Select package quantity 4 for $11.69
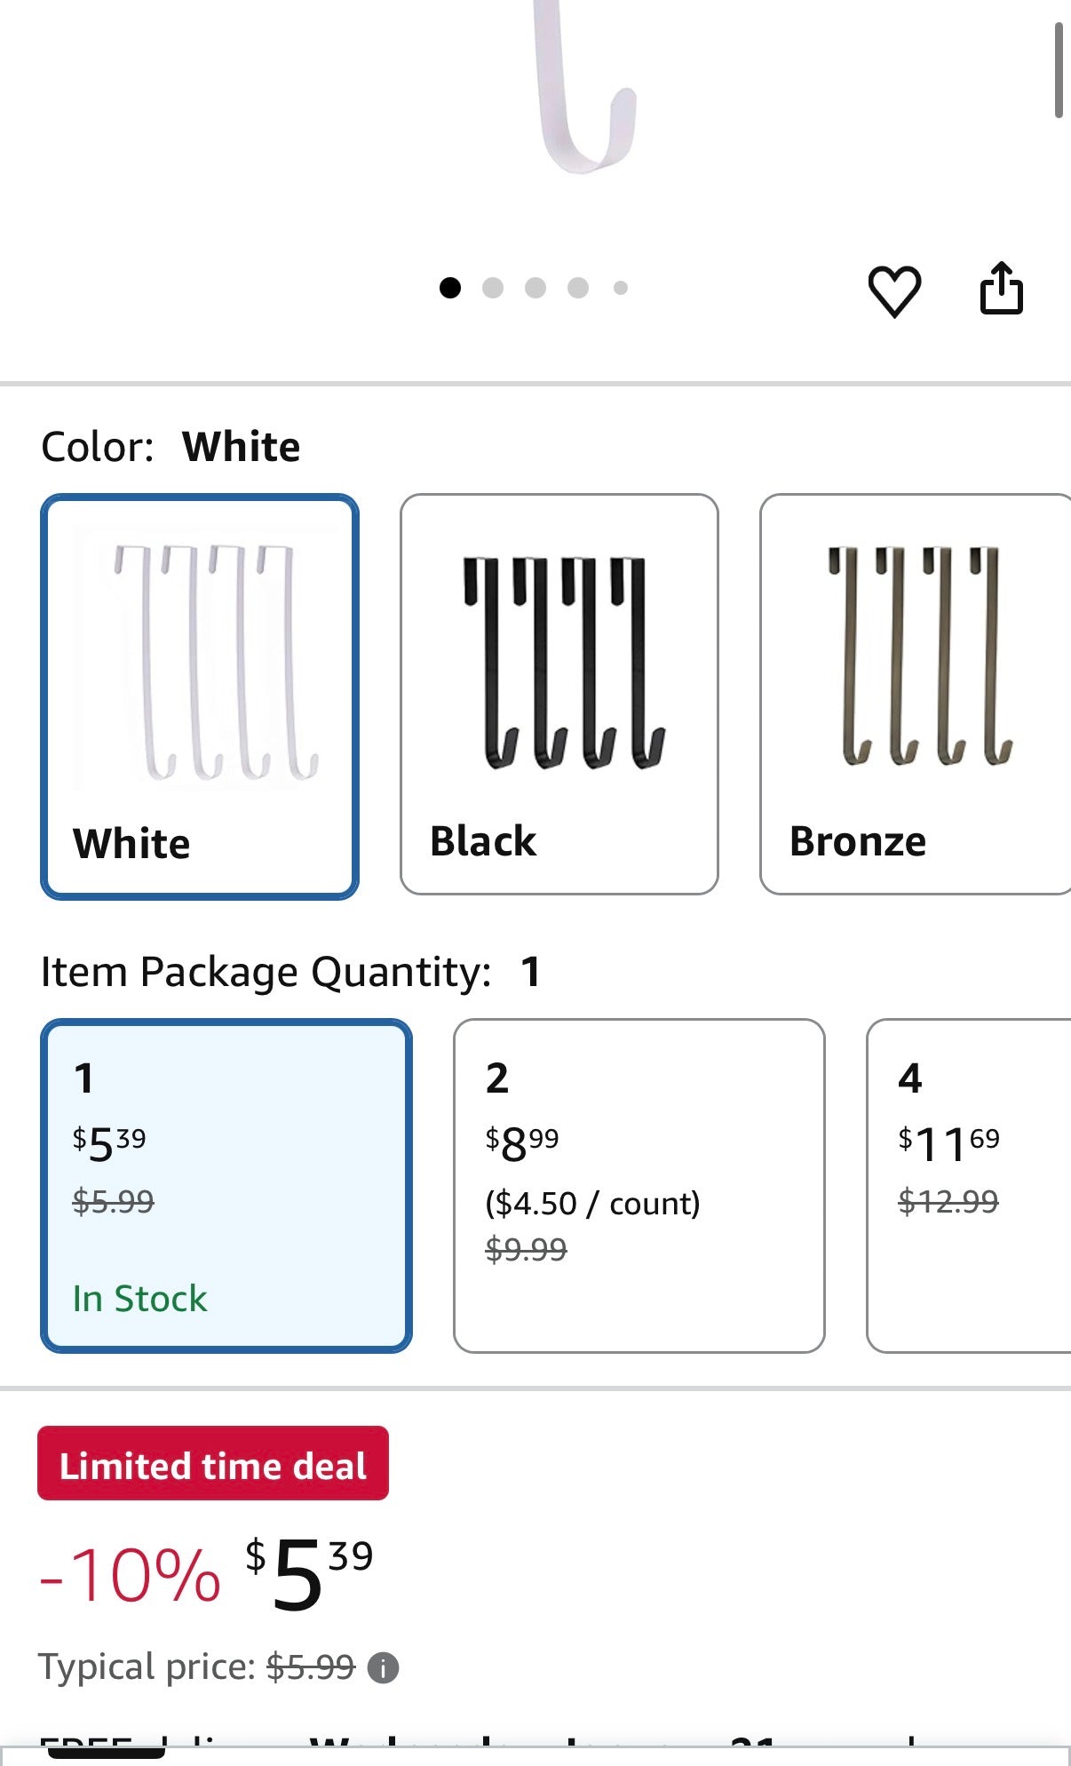This screenshot has width=1071, height=1766. pyautogui.click(x=968, y=1185)
